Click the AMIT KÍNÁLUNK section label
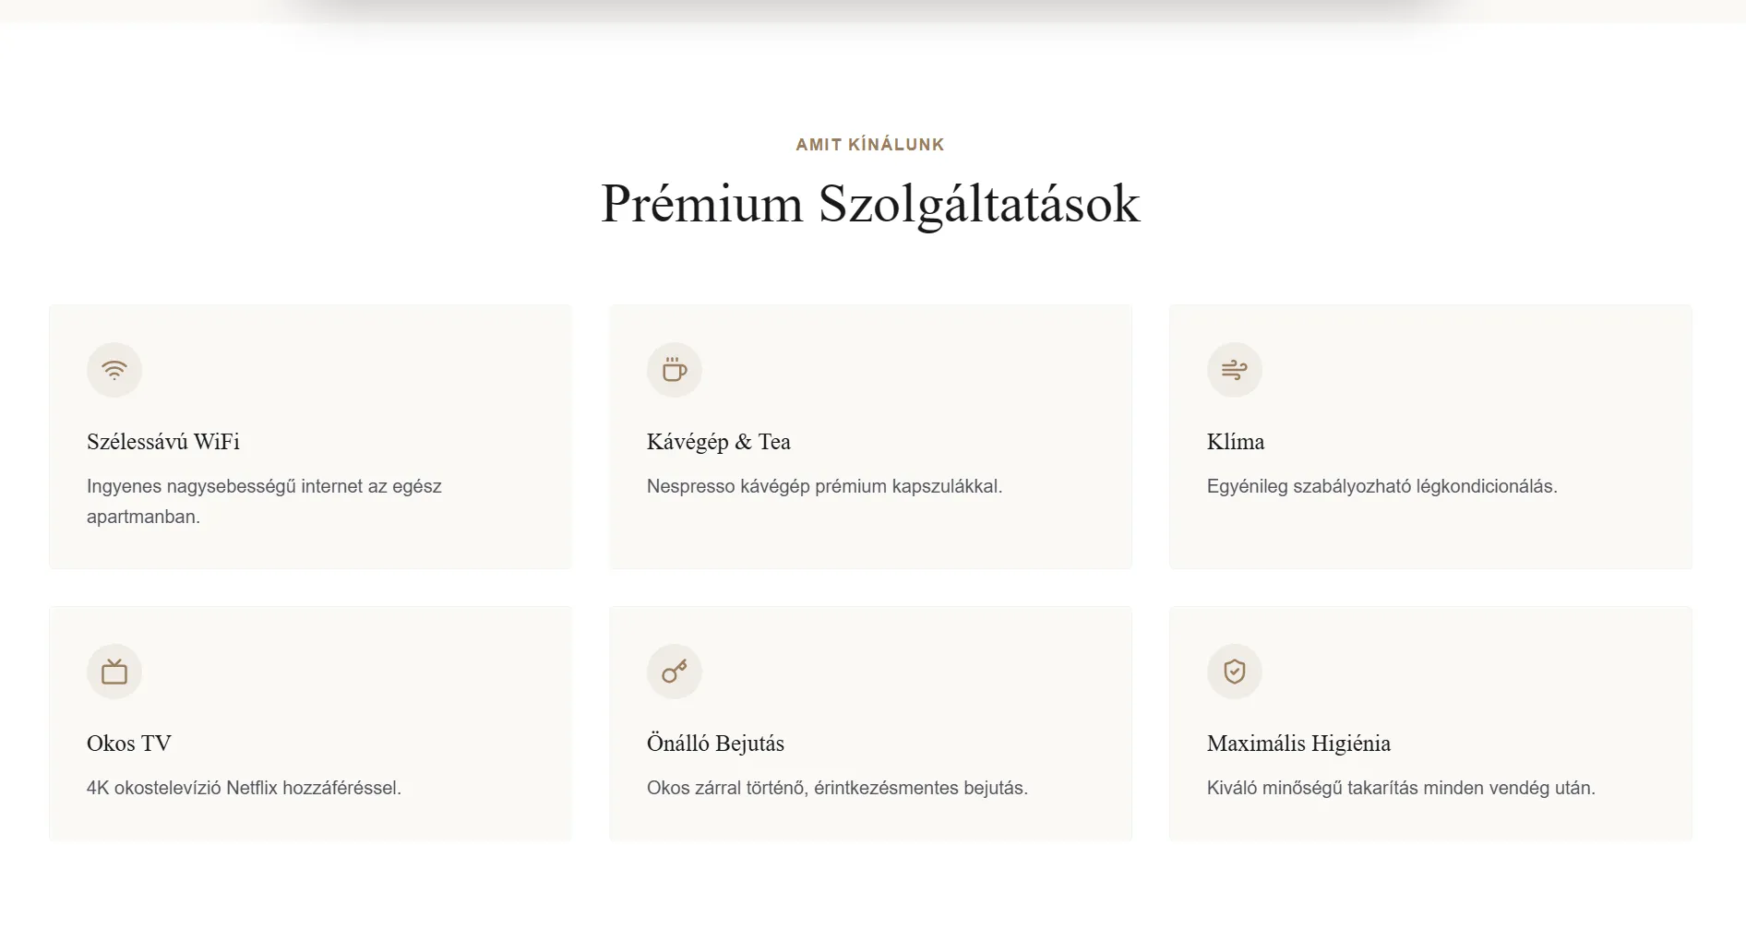This screenshot has width=1746, height=952. 870,144
